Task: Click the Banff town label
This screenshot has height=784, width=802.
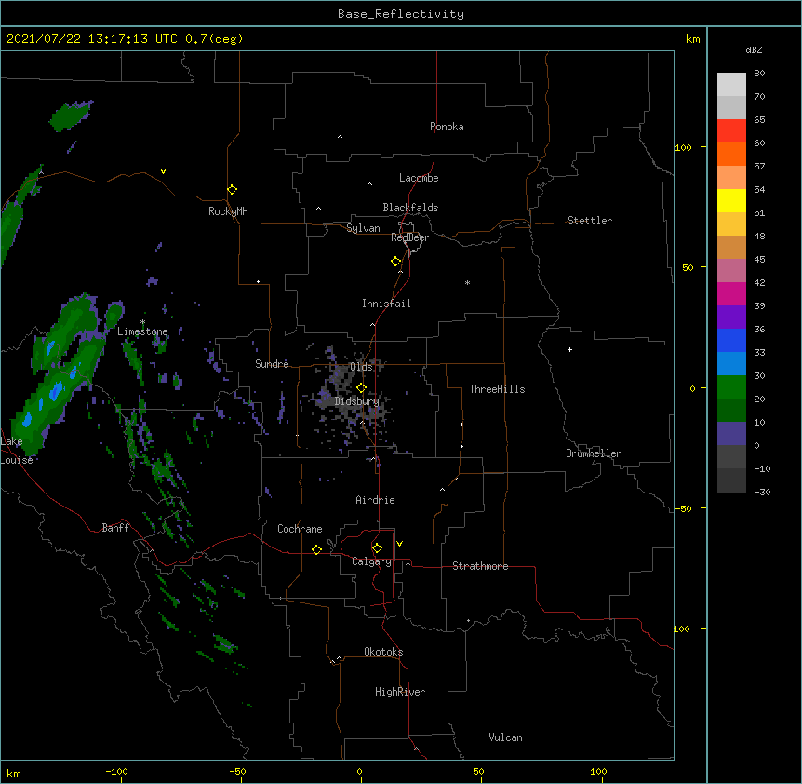Action: (115, 528)
